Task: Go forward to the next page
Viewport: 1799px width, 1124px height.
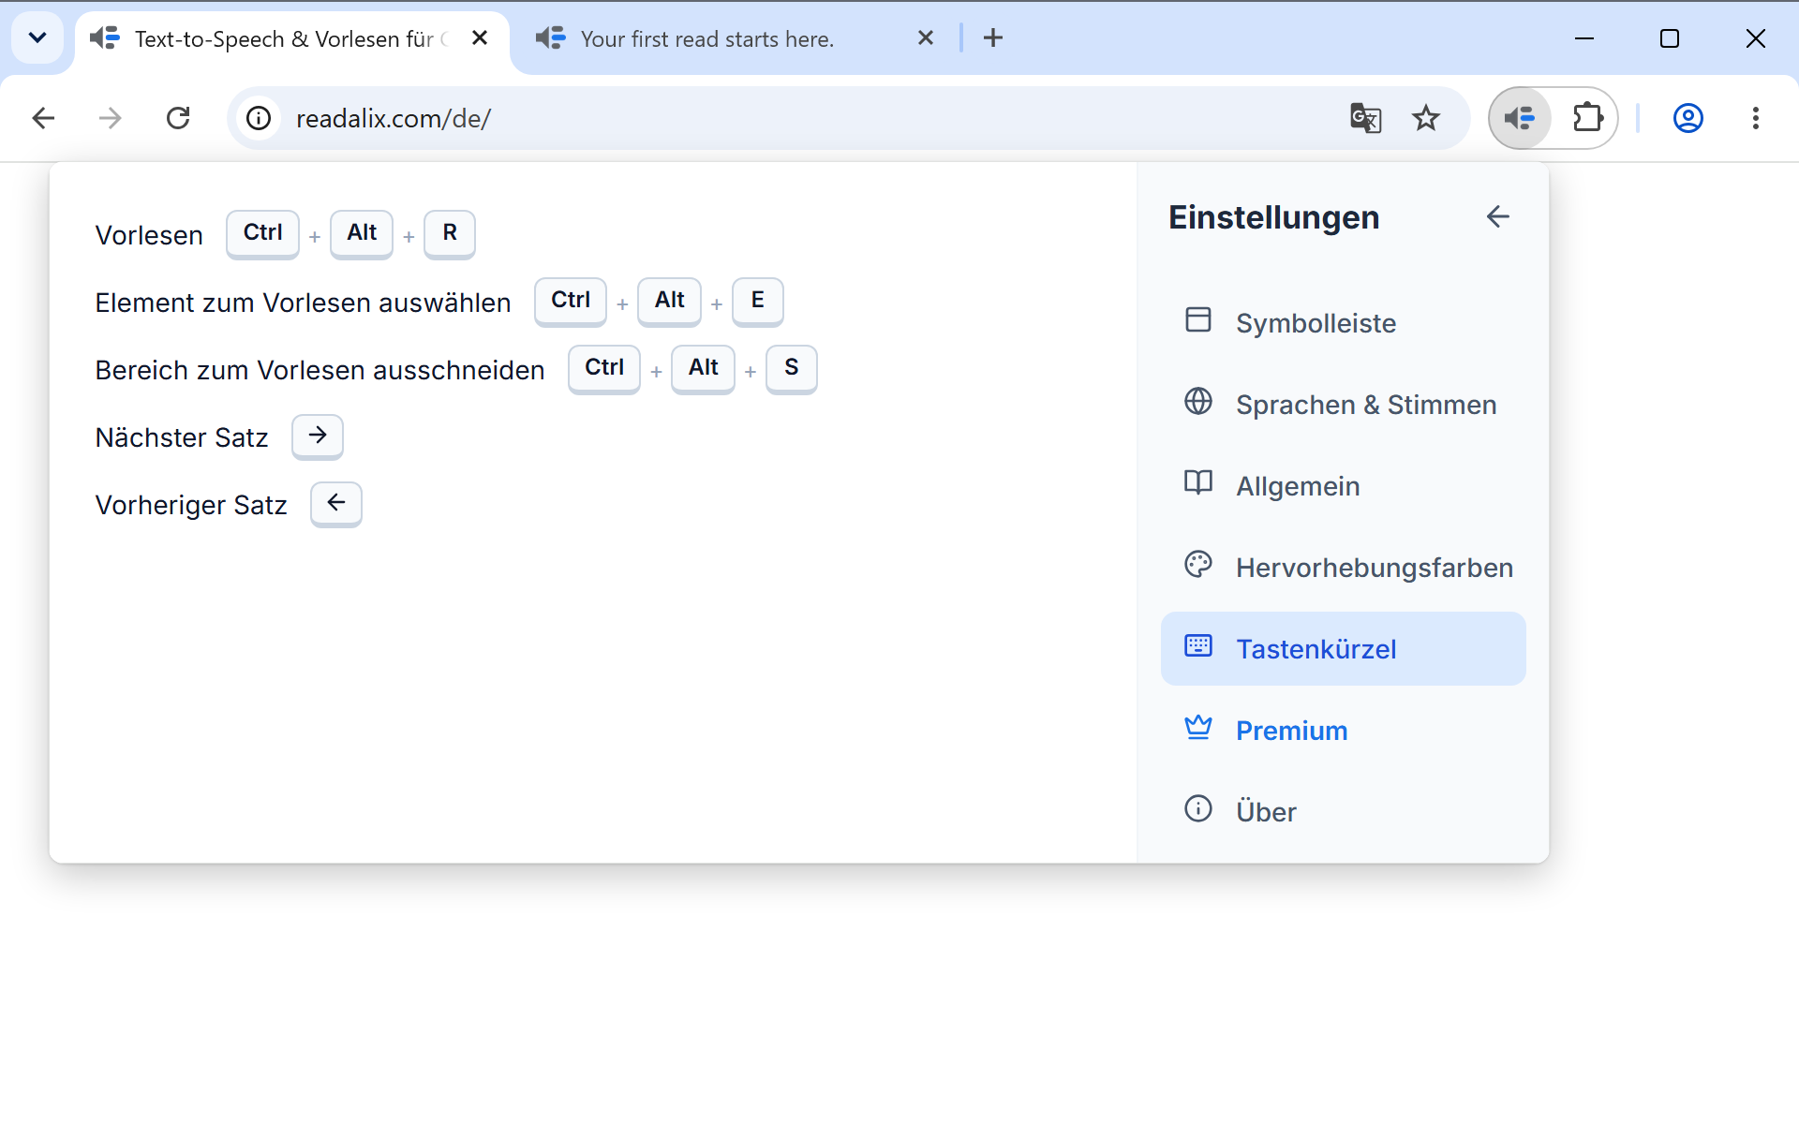Action: (111, 118)
